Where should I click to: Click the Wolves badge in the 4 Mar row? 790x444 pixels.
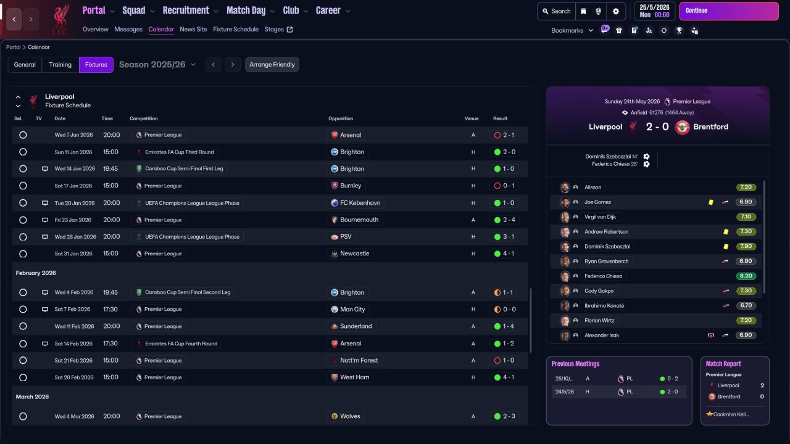coord(335,416)
